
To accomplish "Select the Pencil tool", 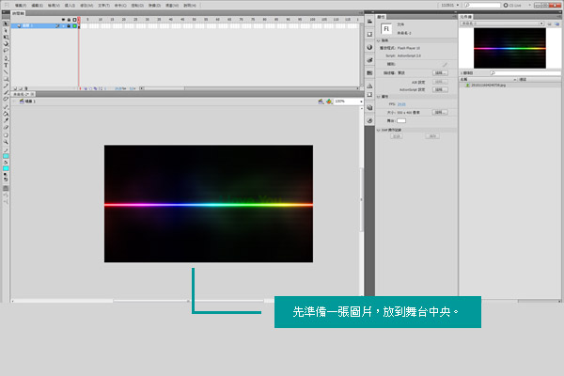I will [6, 86].
